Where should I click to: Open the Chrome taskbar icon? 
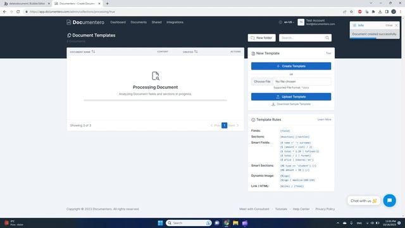tap(227, 223)
